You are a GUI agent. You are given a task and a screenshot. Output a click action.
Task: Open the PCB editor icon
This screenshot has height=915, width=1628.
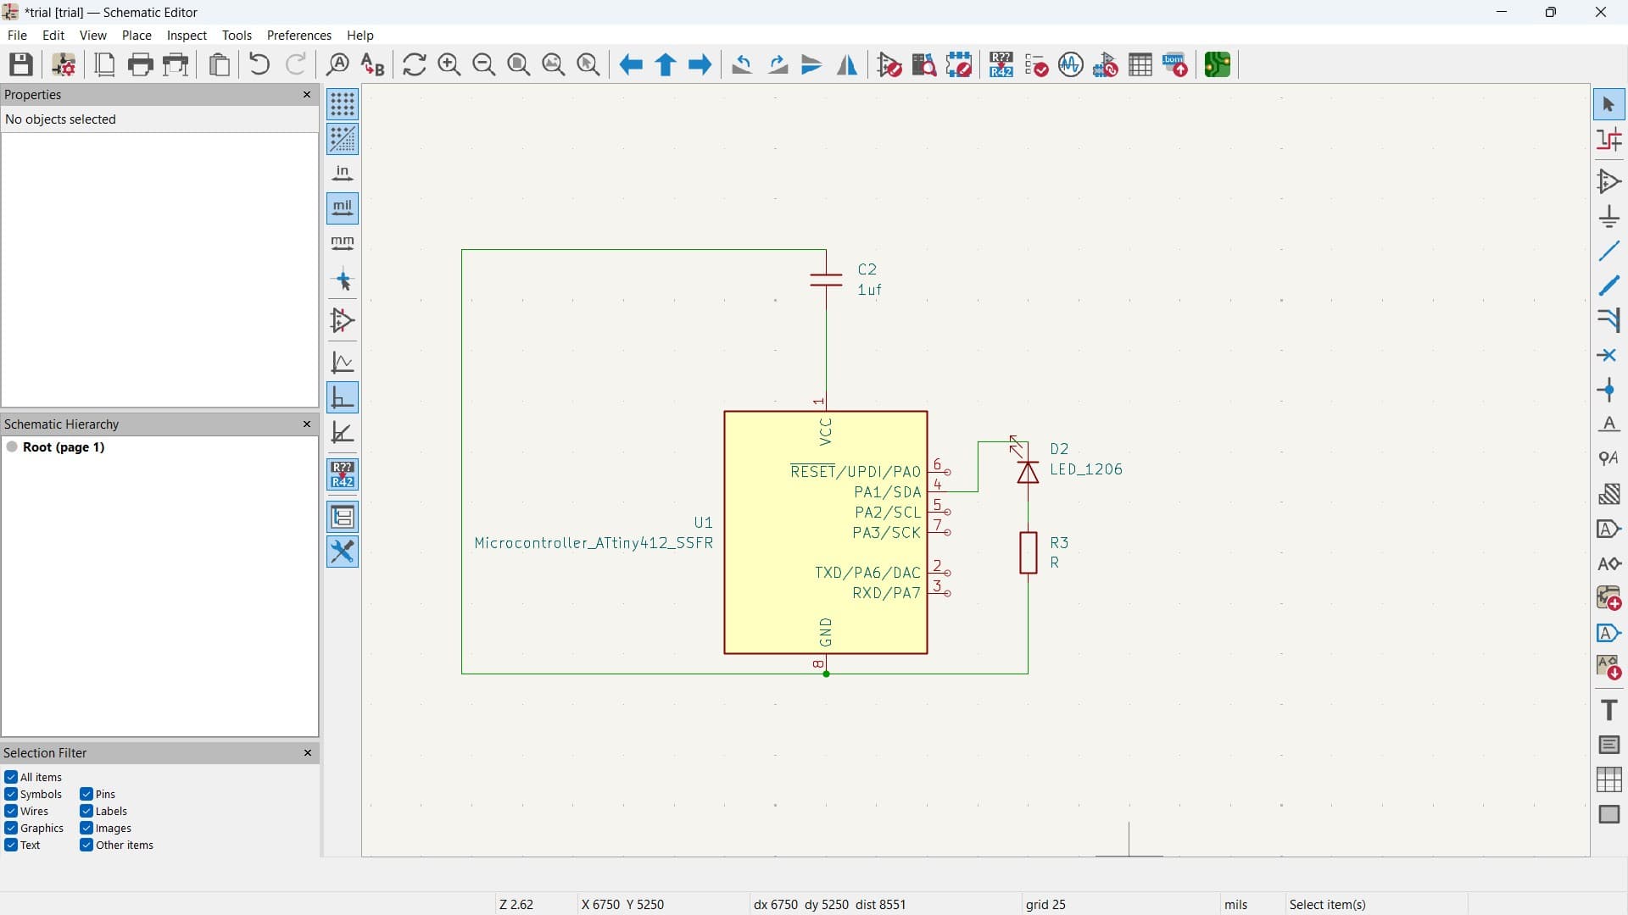[1218, 64]
